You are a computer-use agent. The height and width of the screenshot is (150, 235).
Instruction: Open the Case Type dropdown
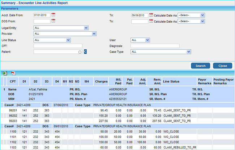pos(188,52)
